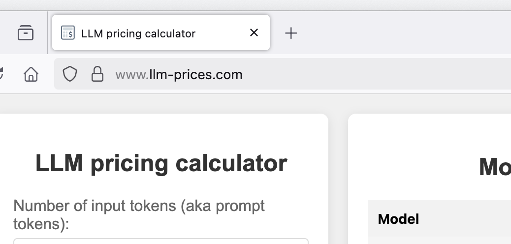
Task: Show site security info via padlock icon
Action: (x=97, y=74)
